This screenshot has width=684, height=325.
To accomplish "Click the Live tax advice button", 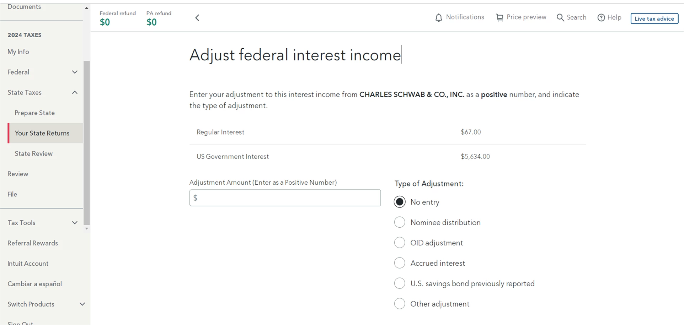I will click(654, 18).
